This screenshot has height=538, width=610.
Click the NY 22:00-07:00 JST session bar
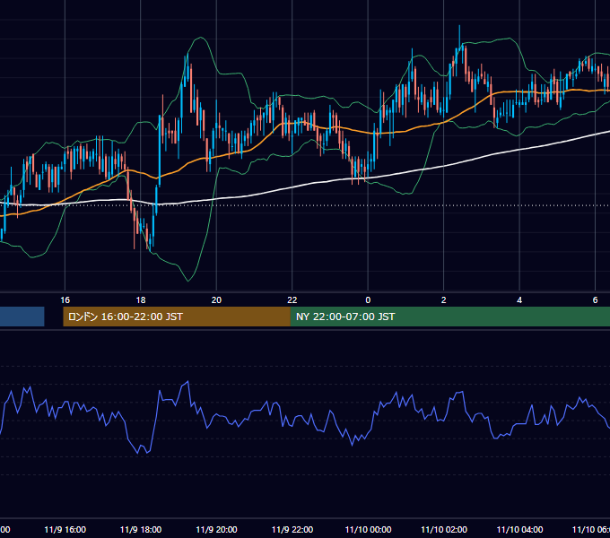point(450,317)
